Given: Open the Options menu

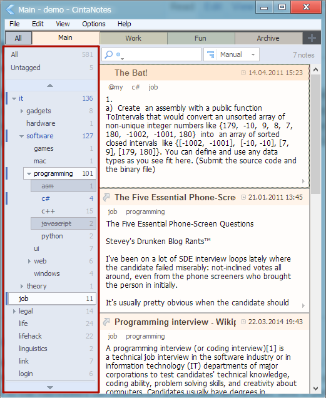Looking at the screenshot, I should point(94,24).
